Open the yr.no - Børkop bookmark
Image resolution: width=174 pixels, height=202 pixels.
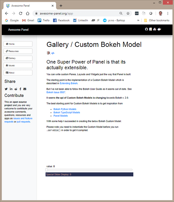pos(114,20)
